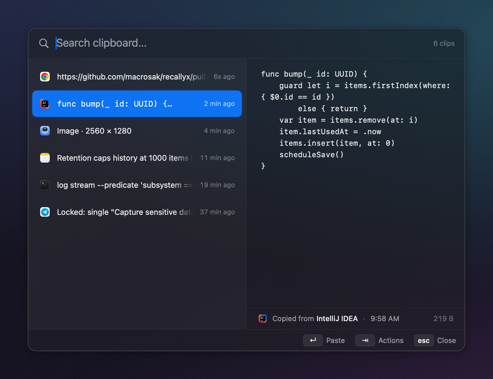
Task: Click the 6 clips counter
Action: (444, 43)
